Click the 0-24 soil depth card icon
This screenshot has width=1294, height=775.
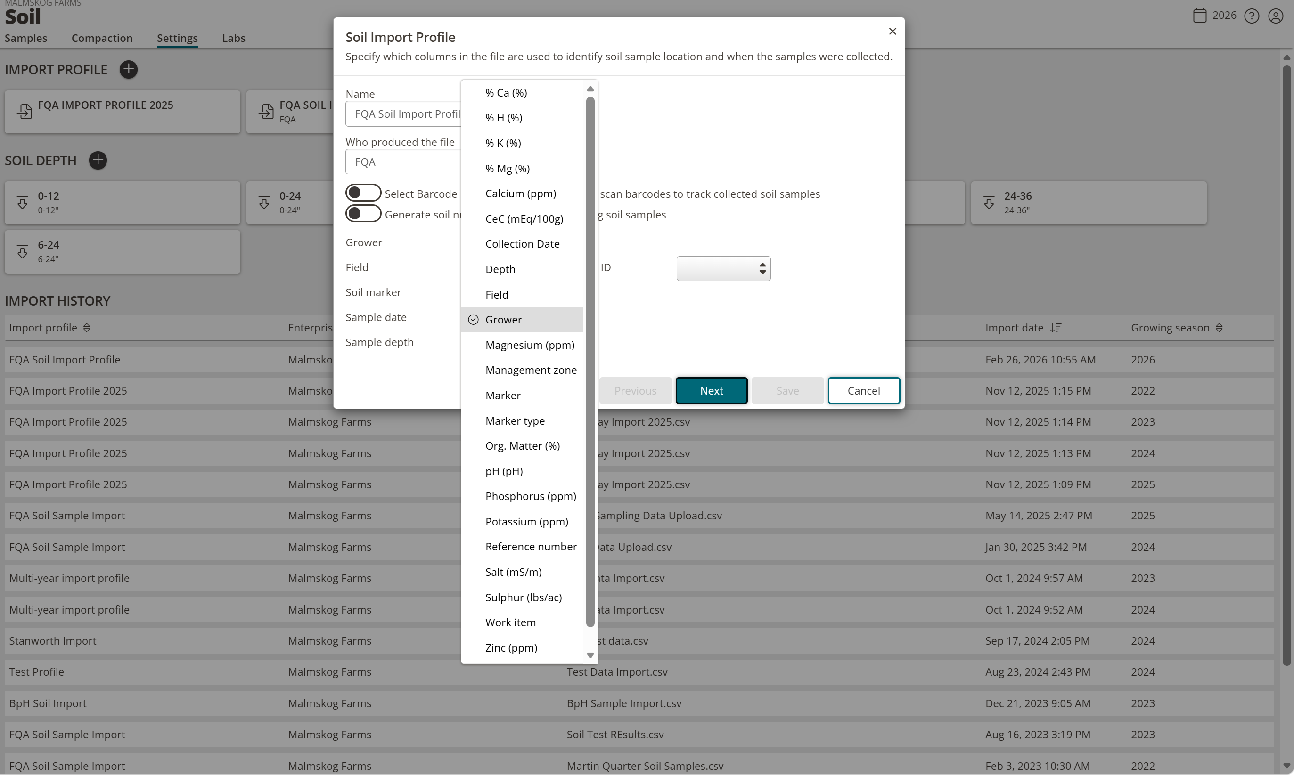264,202
